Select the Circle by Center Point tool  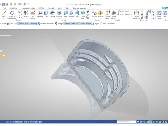(x=12, y=15)
